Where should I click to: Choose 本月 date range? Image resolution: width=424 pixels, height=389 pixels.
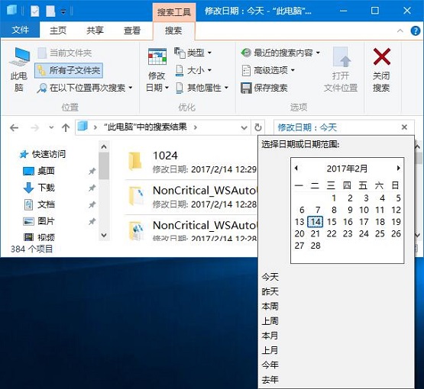click(x=270, y=336)
